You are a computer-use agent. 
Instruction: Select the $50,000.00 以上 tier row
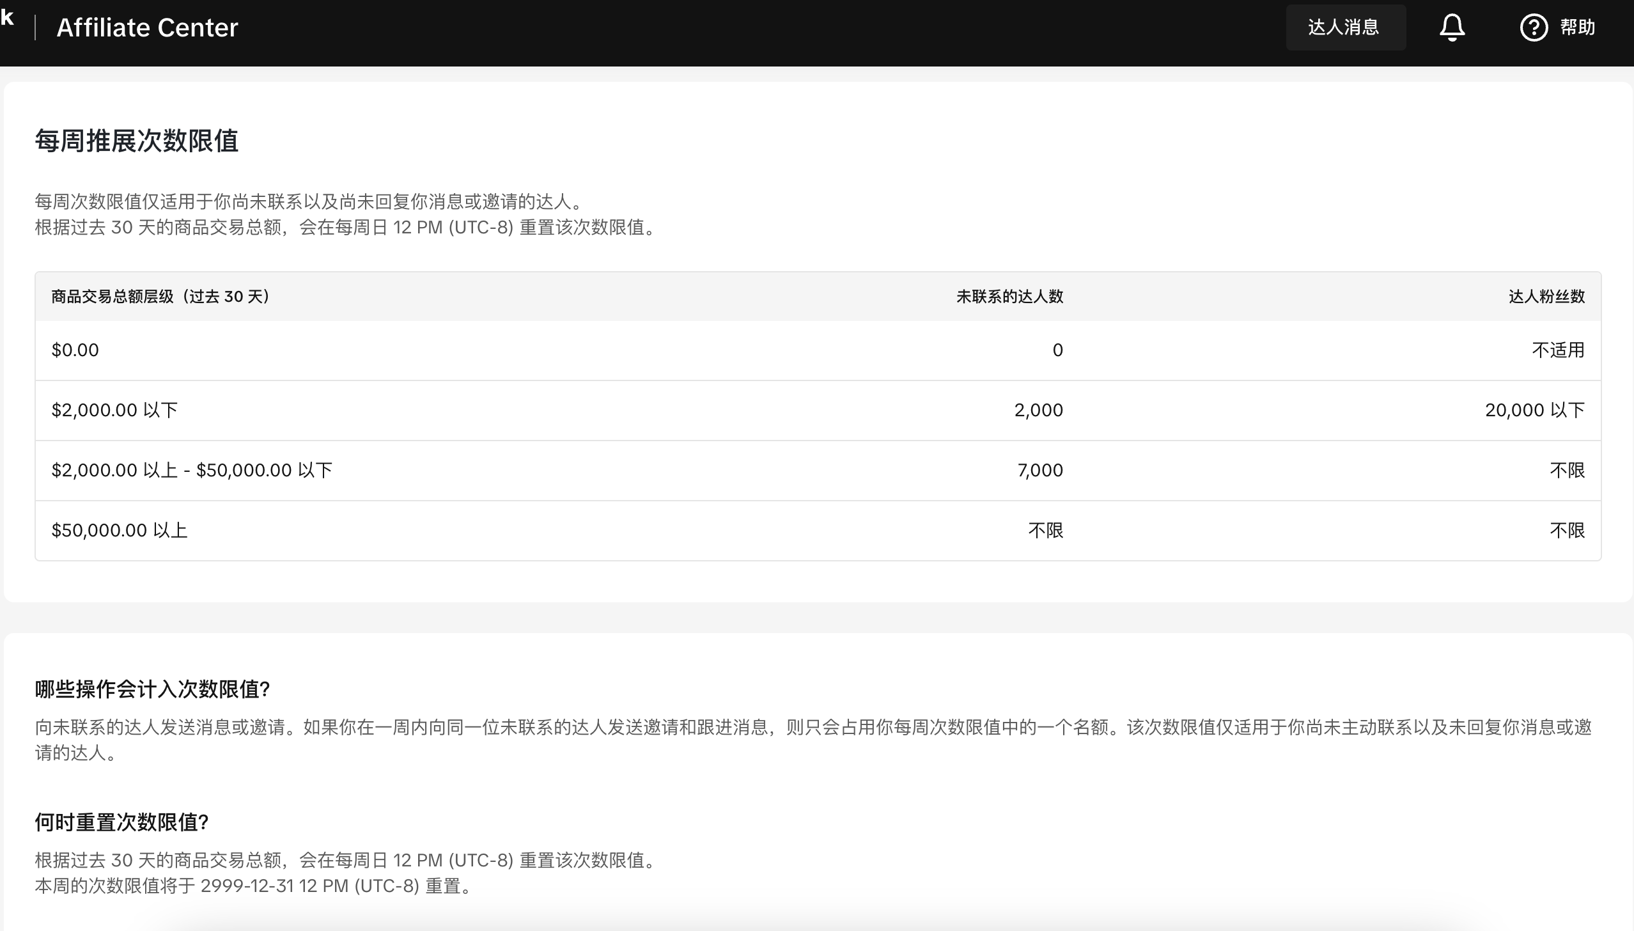click(x=120, y=531)
